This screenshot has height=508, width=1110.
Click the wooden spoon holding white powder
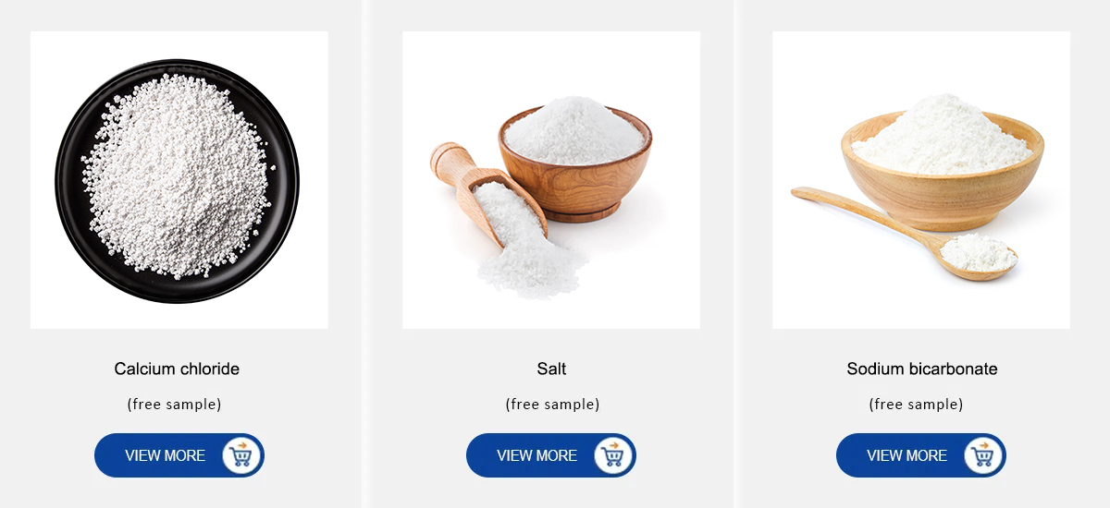click(980, 254)
